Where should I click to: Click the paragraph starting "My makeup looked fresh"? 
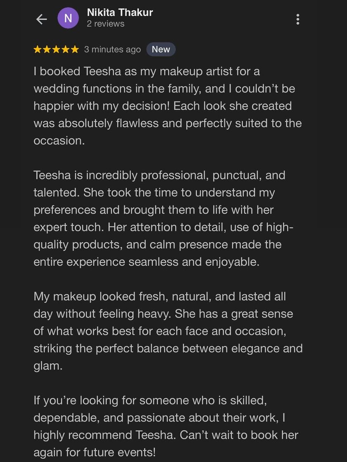click(167, 331)
